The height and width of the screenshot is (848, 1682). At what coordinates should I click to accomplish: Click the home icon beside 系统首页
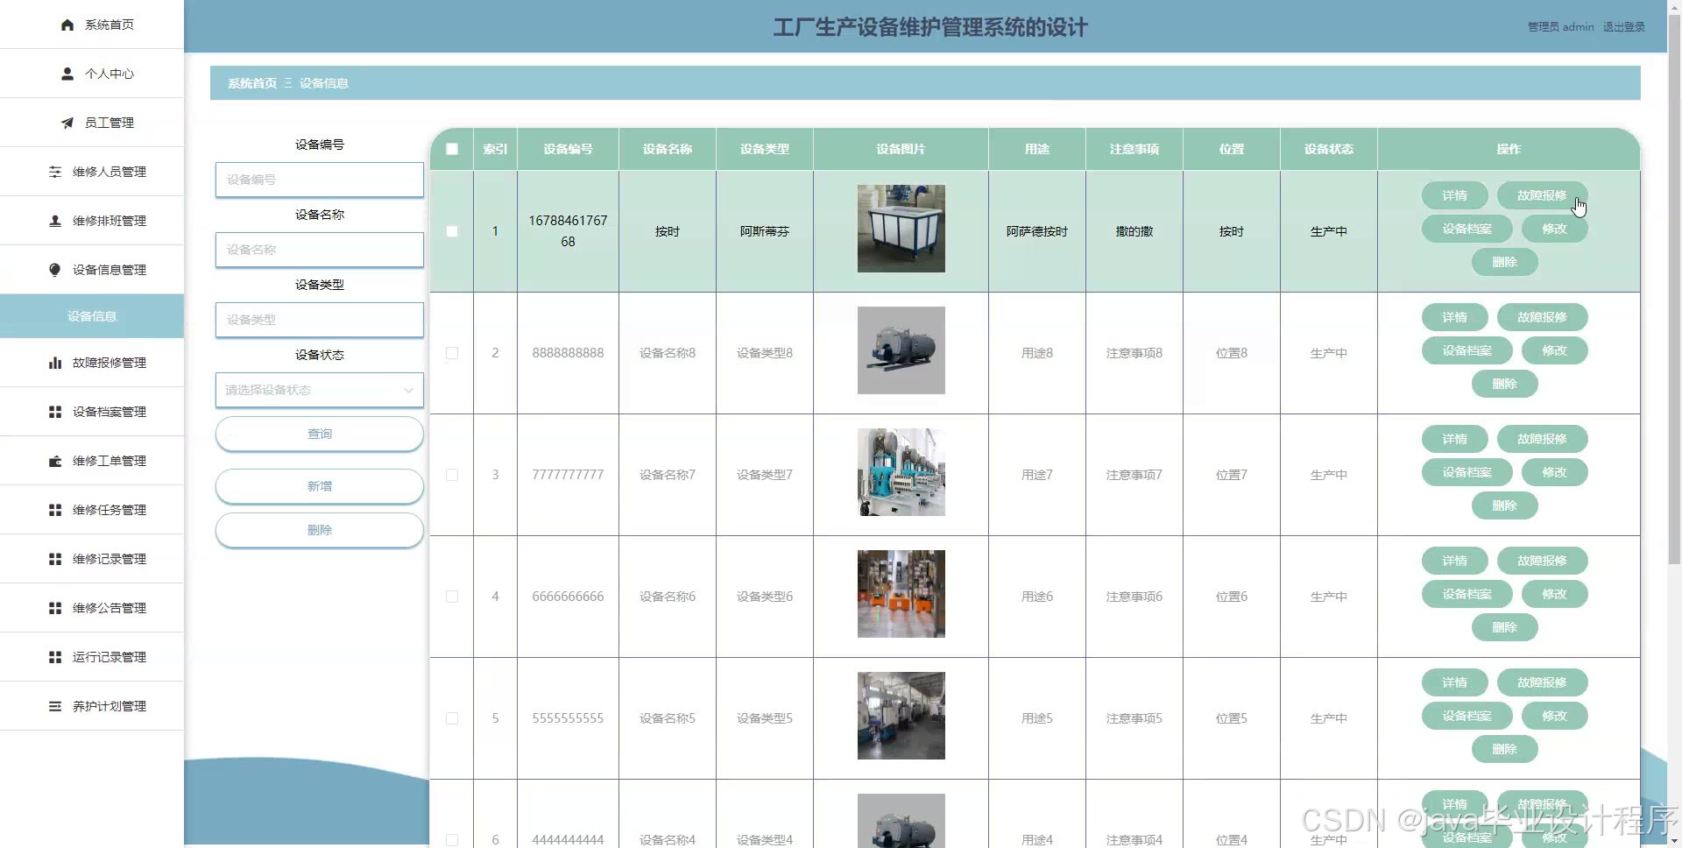(x=67, y=25)
